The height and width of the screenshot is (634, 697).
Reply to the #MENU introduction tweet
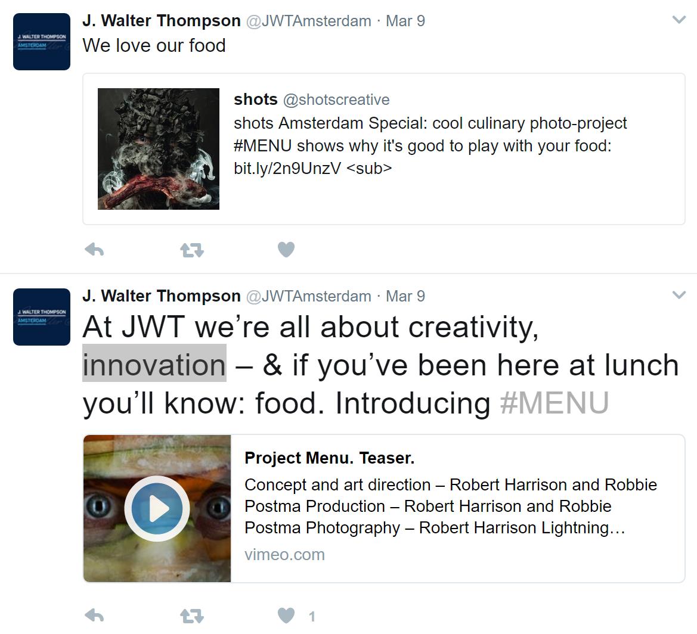pyautogui.click(x=94, y=616)
